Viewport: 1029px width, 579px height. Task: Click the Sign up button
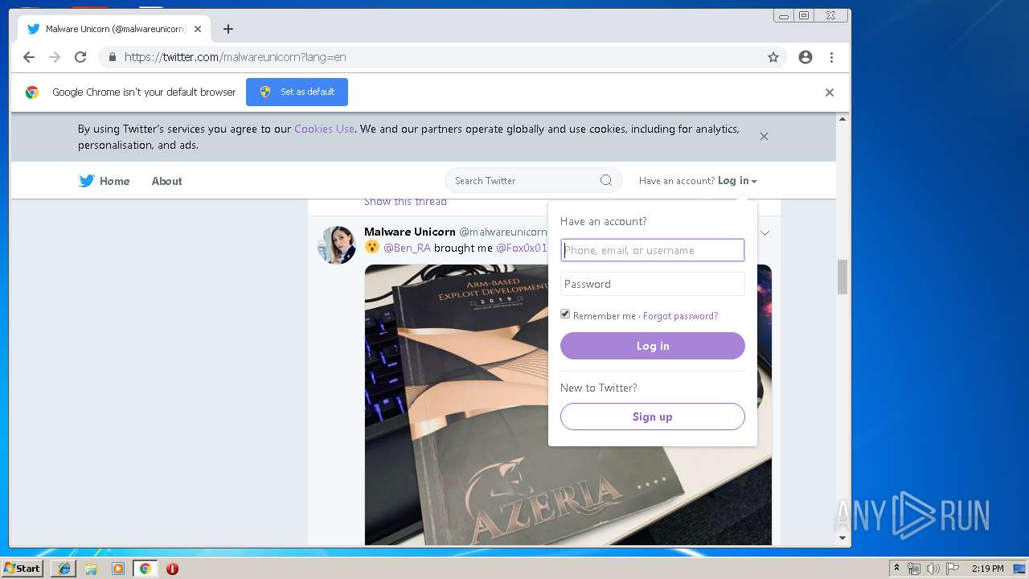tap(653, 417)
